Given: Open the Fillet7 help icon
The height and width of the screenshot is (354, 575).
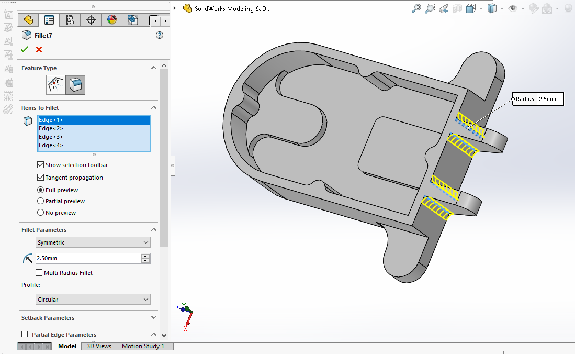Looking at the screenshot, I should click(x=160, y=35).
